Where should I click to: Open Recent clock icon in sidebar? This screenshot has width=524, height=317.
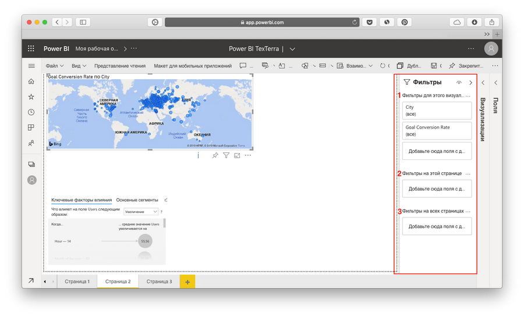(x=31, y=112)
